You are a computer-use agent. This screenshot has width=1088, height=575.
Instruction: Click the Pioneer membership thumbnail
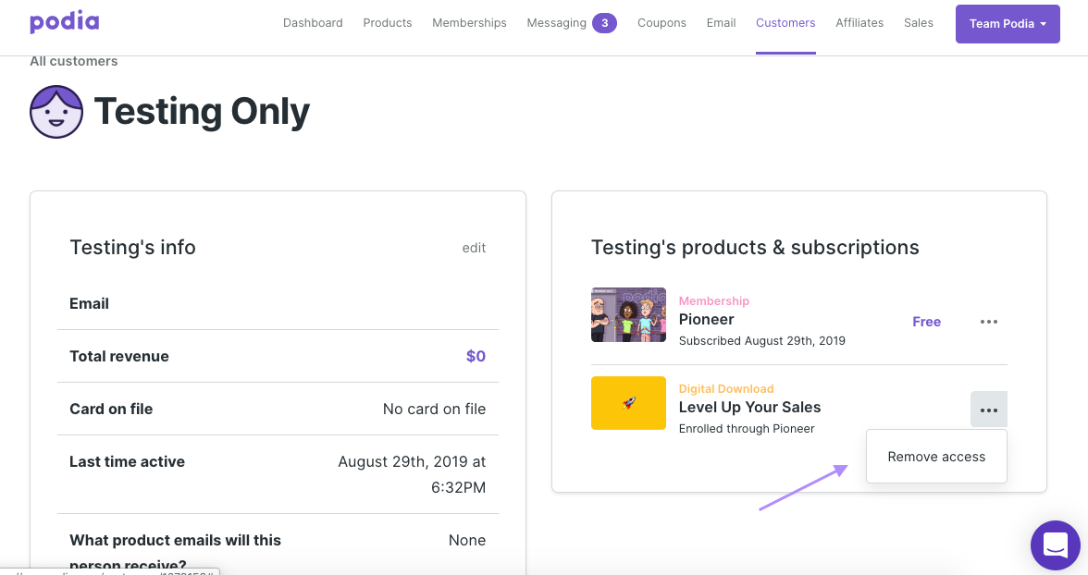(x=628, y=314)
